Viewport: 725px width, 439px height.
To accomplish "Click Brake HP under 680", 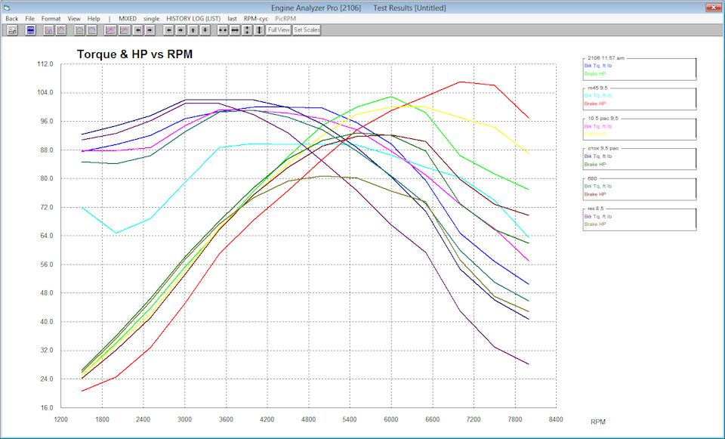I will (x=595, y=194).
